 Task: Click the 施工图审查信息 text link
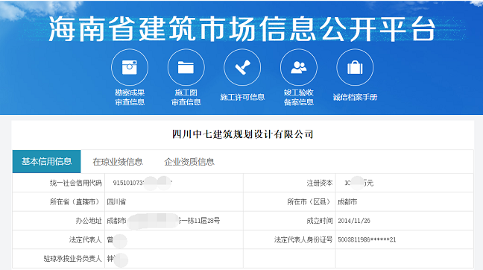[186, 98]
